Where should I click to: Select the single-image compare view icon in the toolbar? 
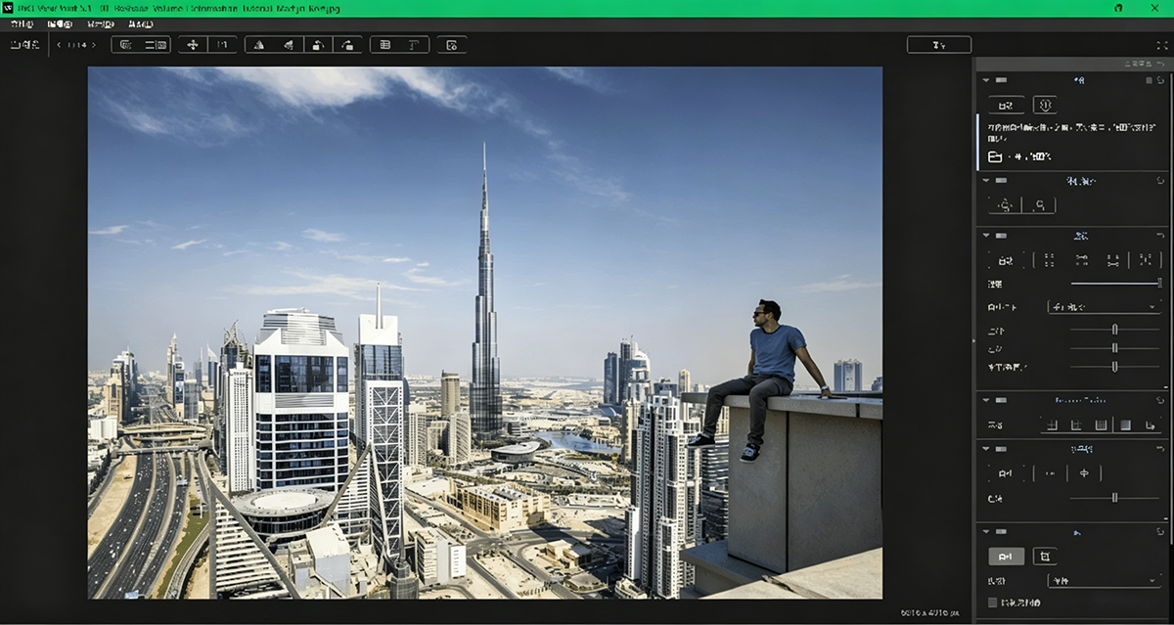(x=127, y=45)
